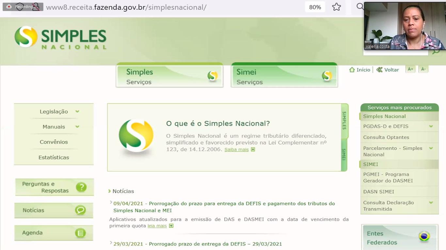This screenshot has width=446, height=250.
Task: Open Consulta Optantes service
Action: (x=386, y=137)
